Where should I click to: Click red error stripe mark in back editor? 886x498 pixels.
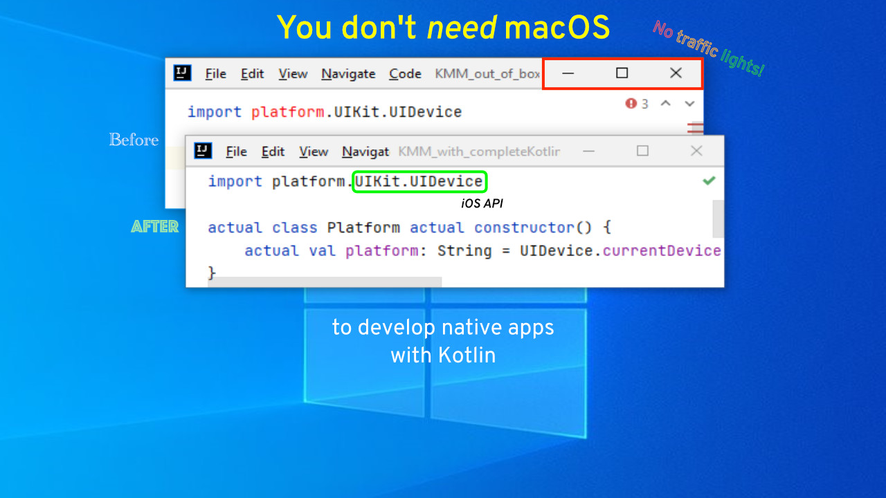click(x=695, y=128)
